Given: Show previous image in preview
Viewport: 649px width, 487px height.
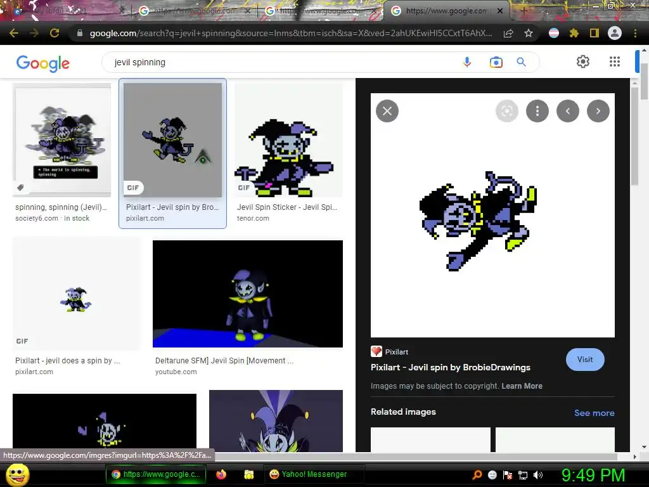Looking at the screenshot, I should [567, 111].
